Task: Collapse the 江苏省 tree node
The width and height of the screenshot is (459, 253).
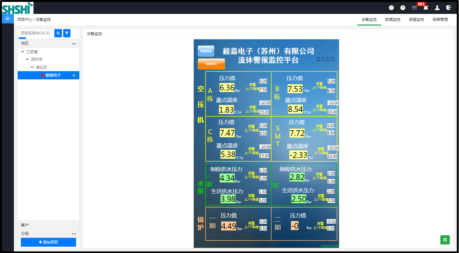Action: click(x=23, y=52)
